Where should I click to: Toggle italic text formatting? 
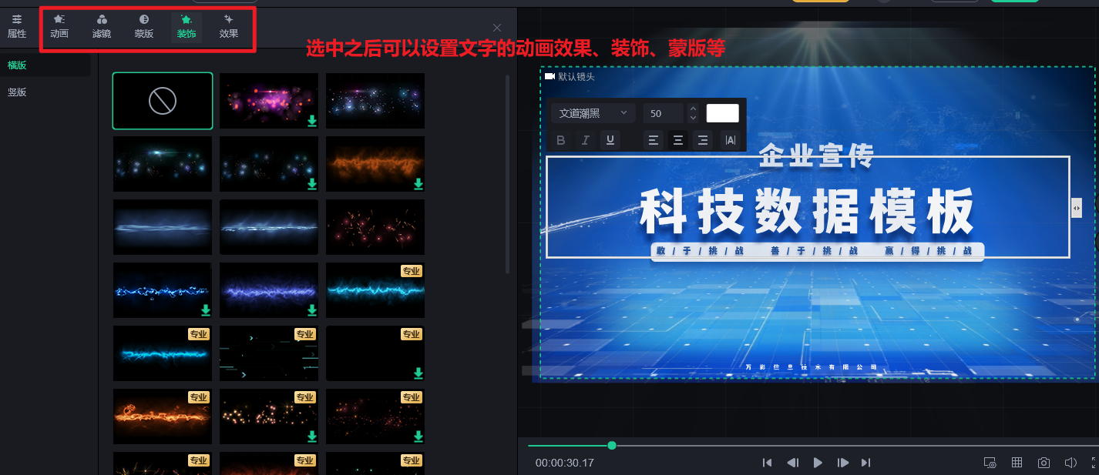[x=586, y=140]
